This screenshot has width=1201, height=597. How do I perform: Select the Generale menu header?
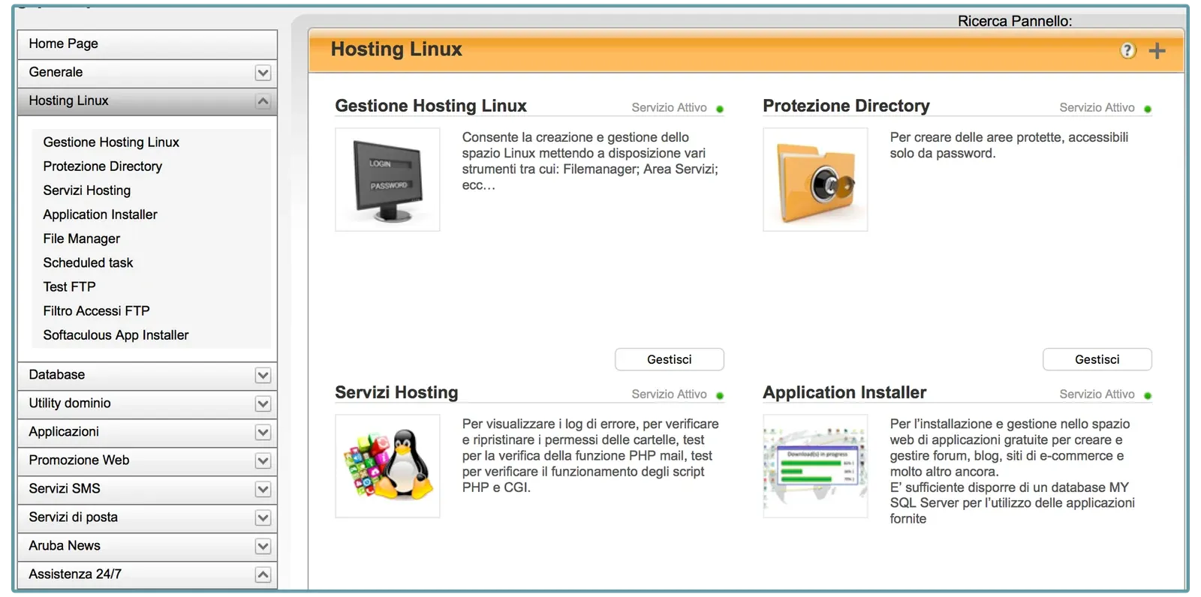pyautogui.click(x=147, y=73)
